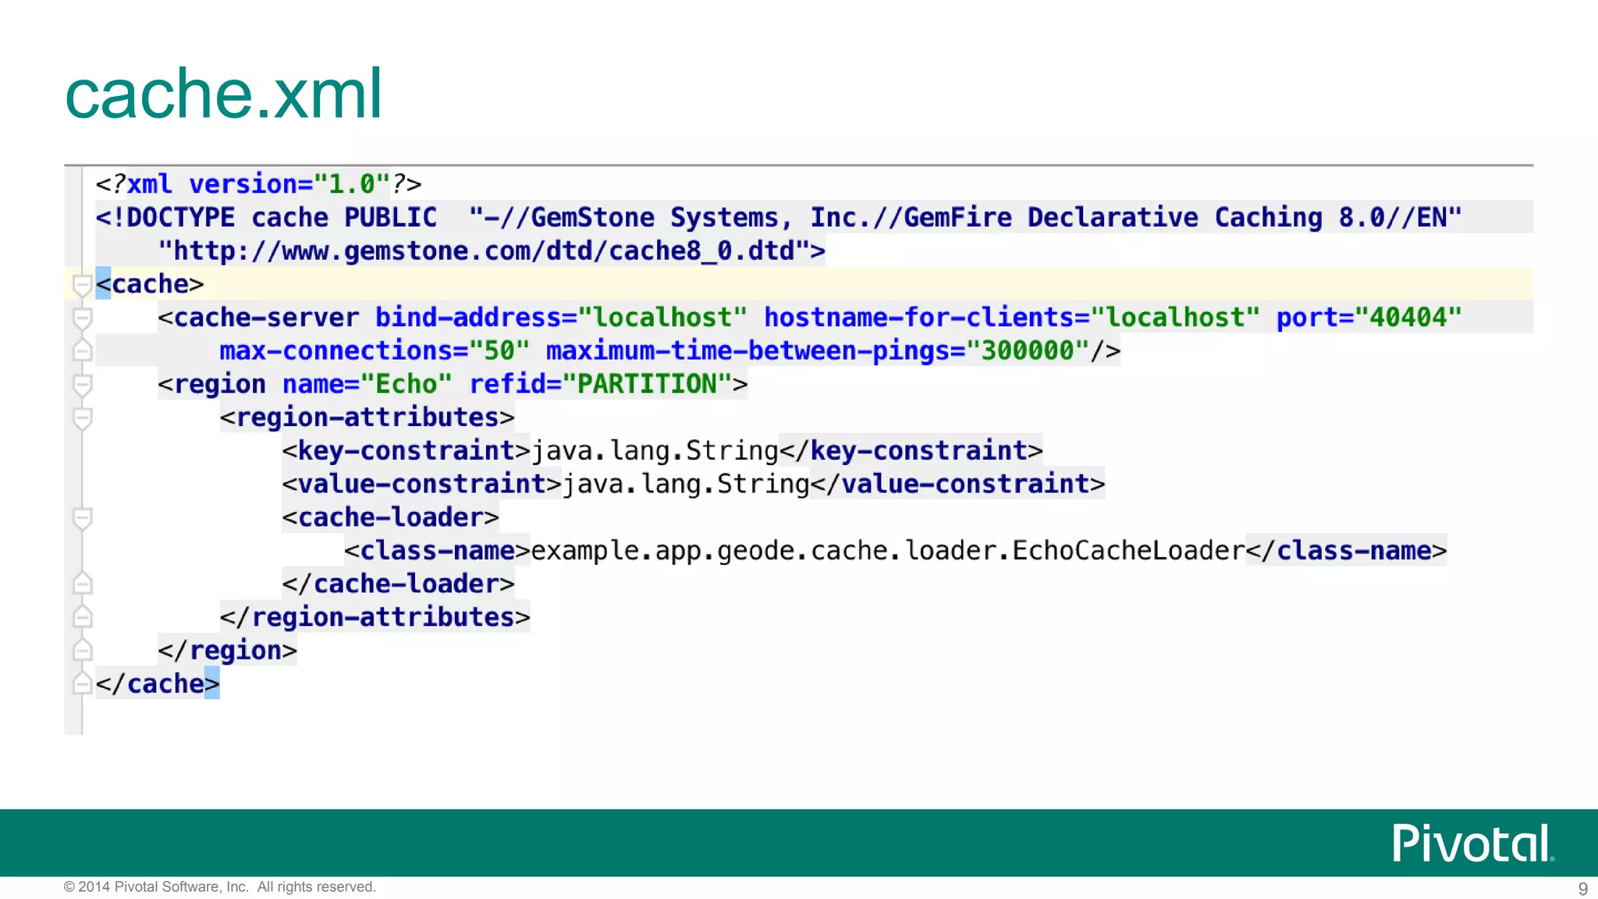Click max-connections="50" attribute

pos(375,350)
